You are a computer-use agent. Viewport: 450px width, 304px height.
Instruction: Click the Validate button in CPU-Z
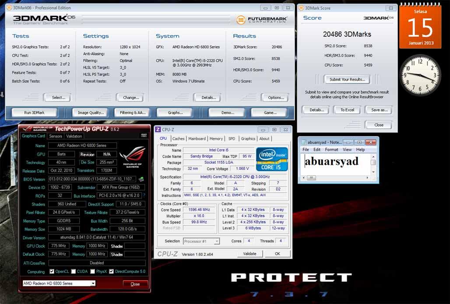coord(250,254)
